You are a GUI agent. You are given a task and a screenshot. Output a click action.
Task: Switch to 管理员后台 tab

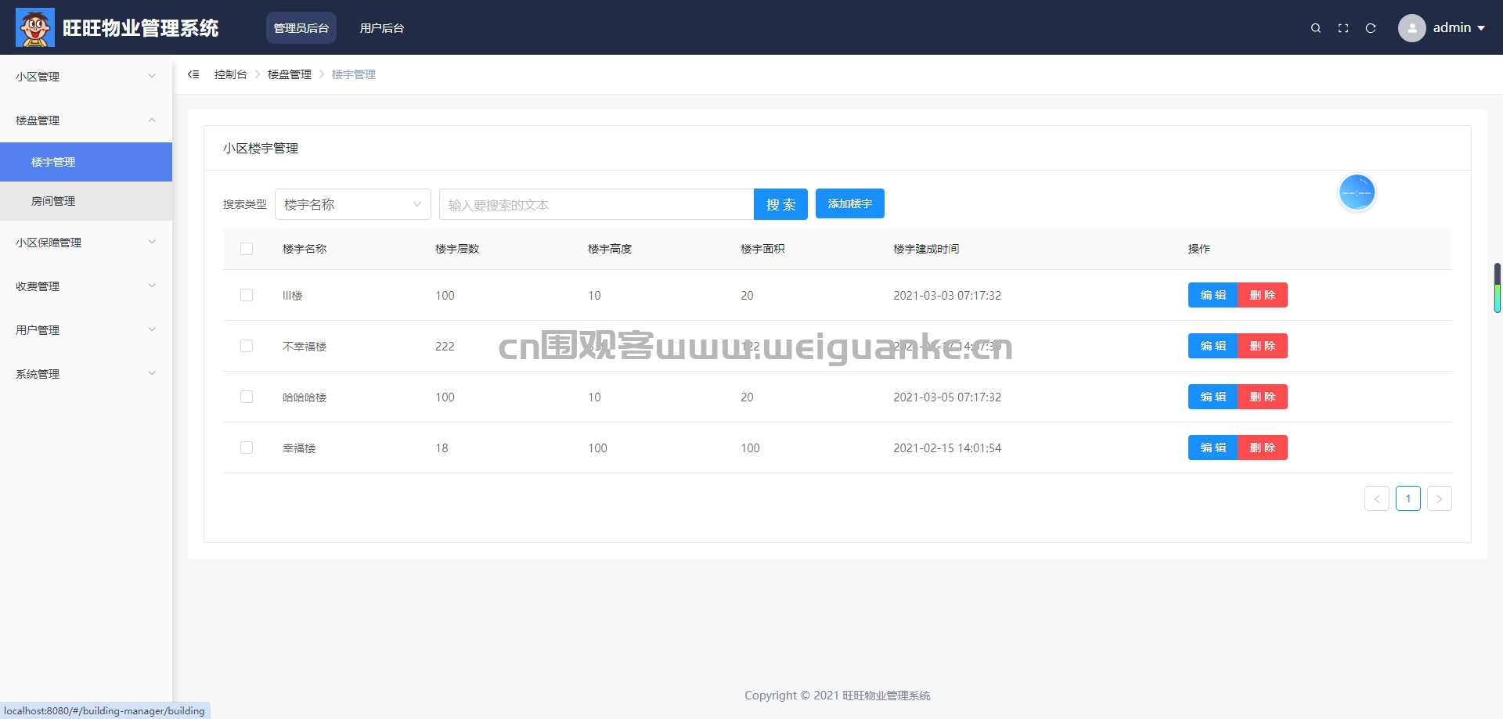(x=301, y=28)
